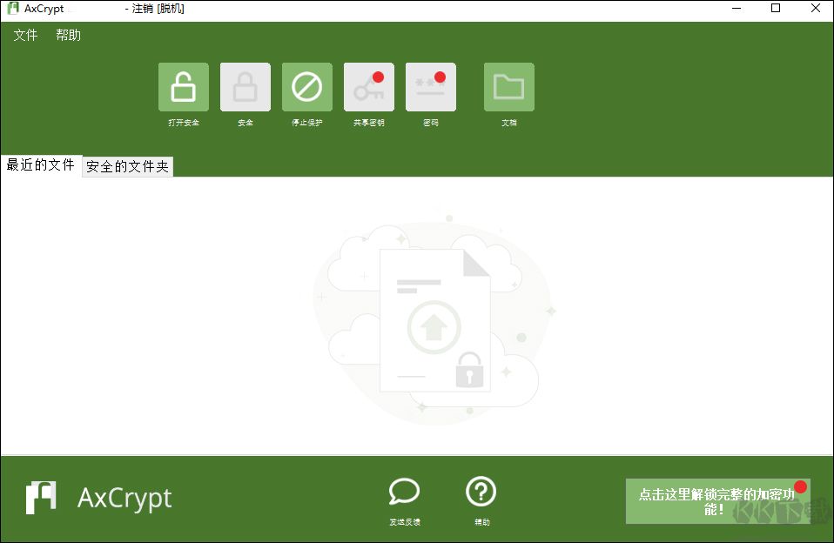Image resolution: width=834 pixels, height=543 pixels.
Task: Close the AxCrypt window
Action: [x=816, y=9]
